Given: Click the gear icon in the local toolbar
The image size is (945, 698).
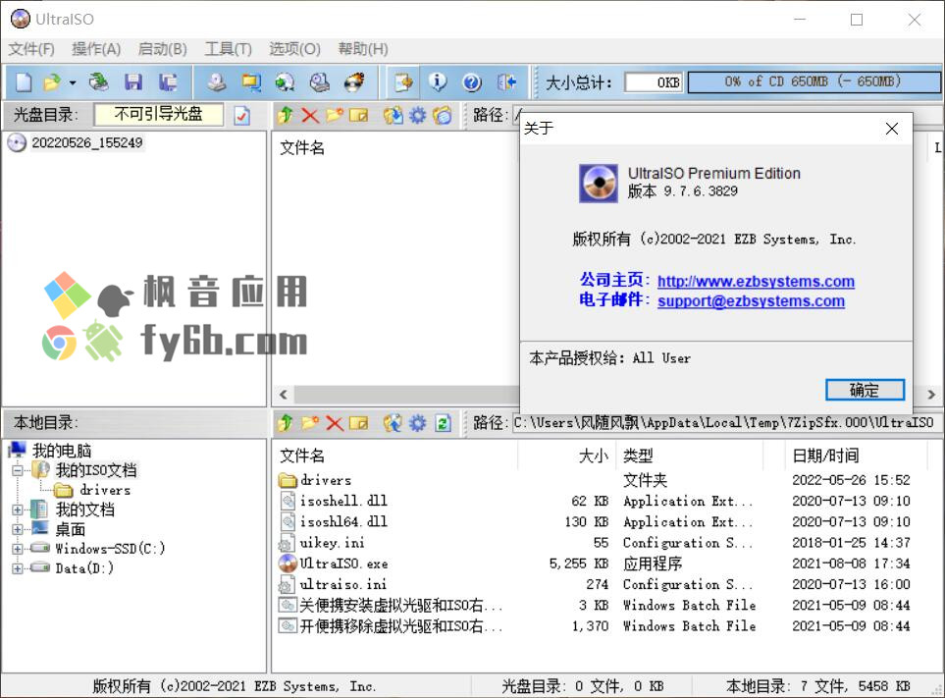Looking at the screenshot, I should [418, 423].
